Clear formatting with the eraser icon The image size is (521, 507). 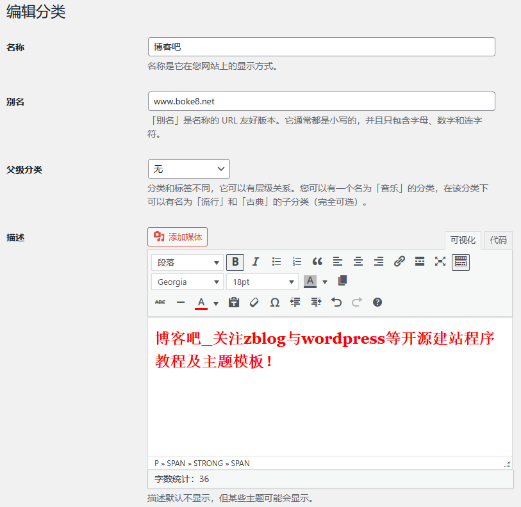coord(254,303)
